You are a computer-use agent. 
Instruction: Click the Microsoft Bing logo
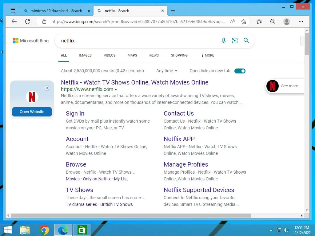tap(31, 41)
